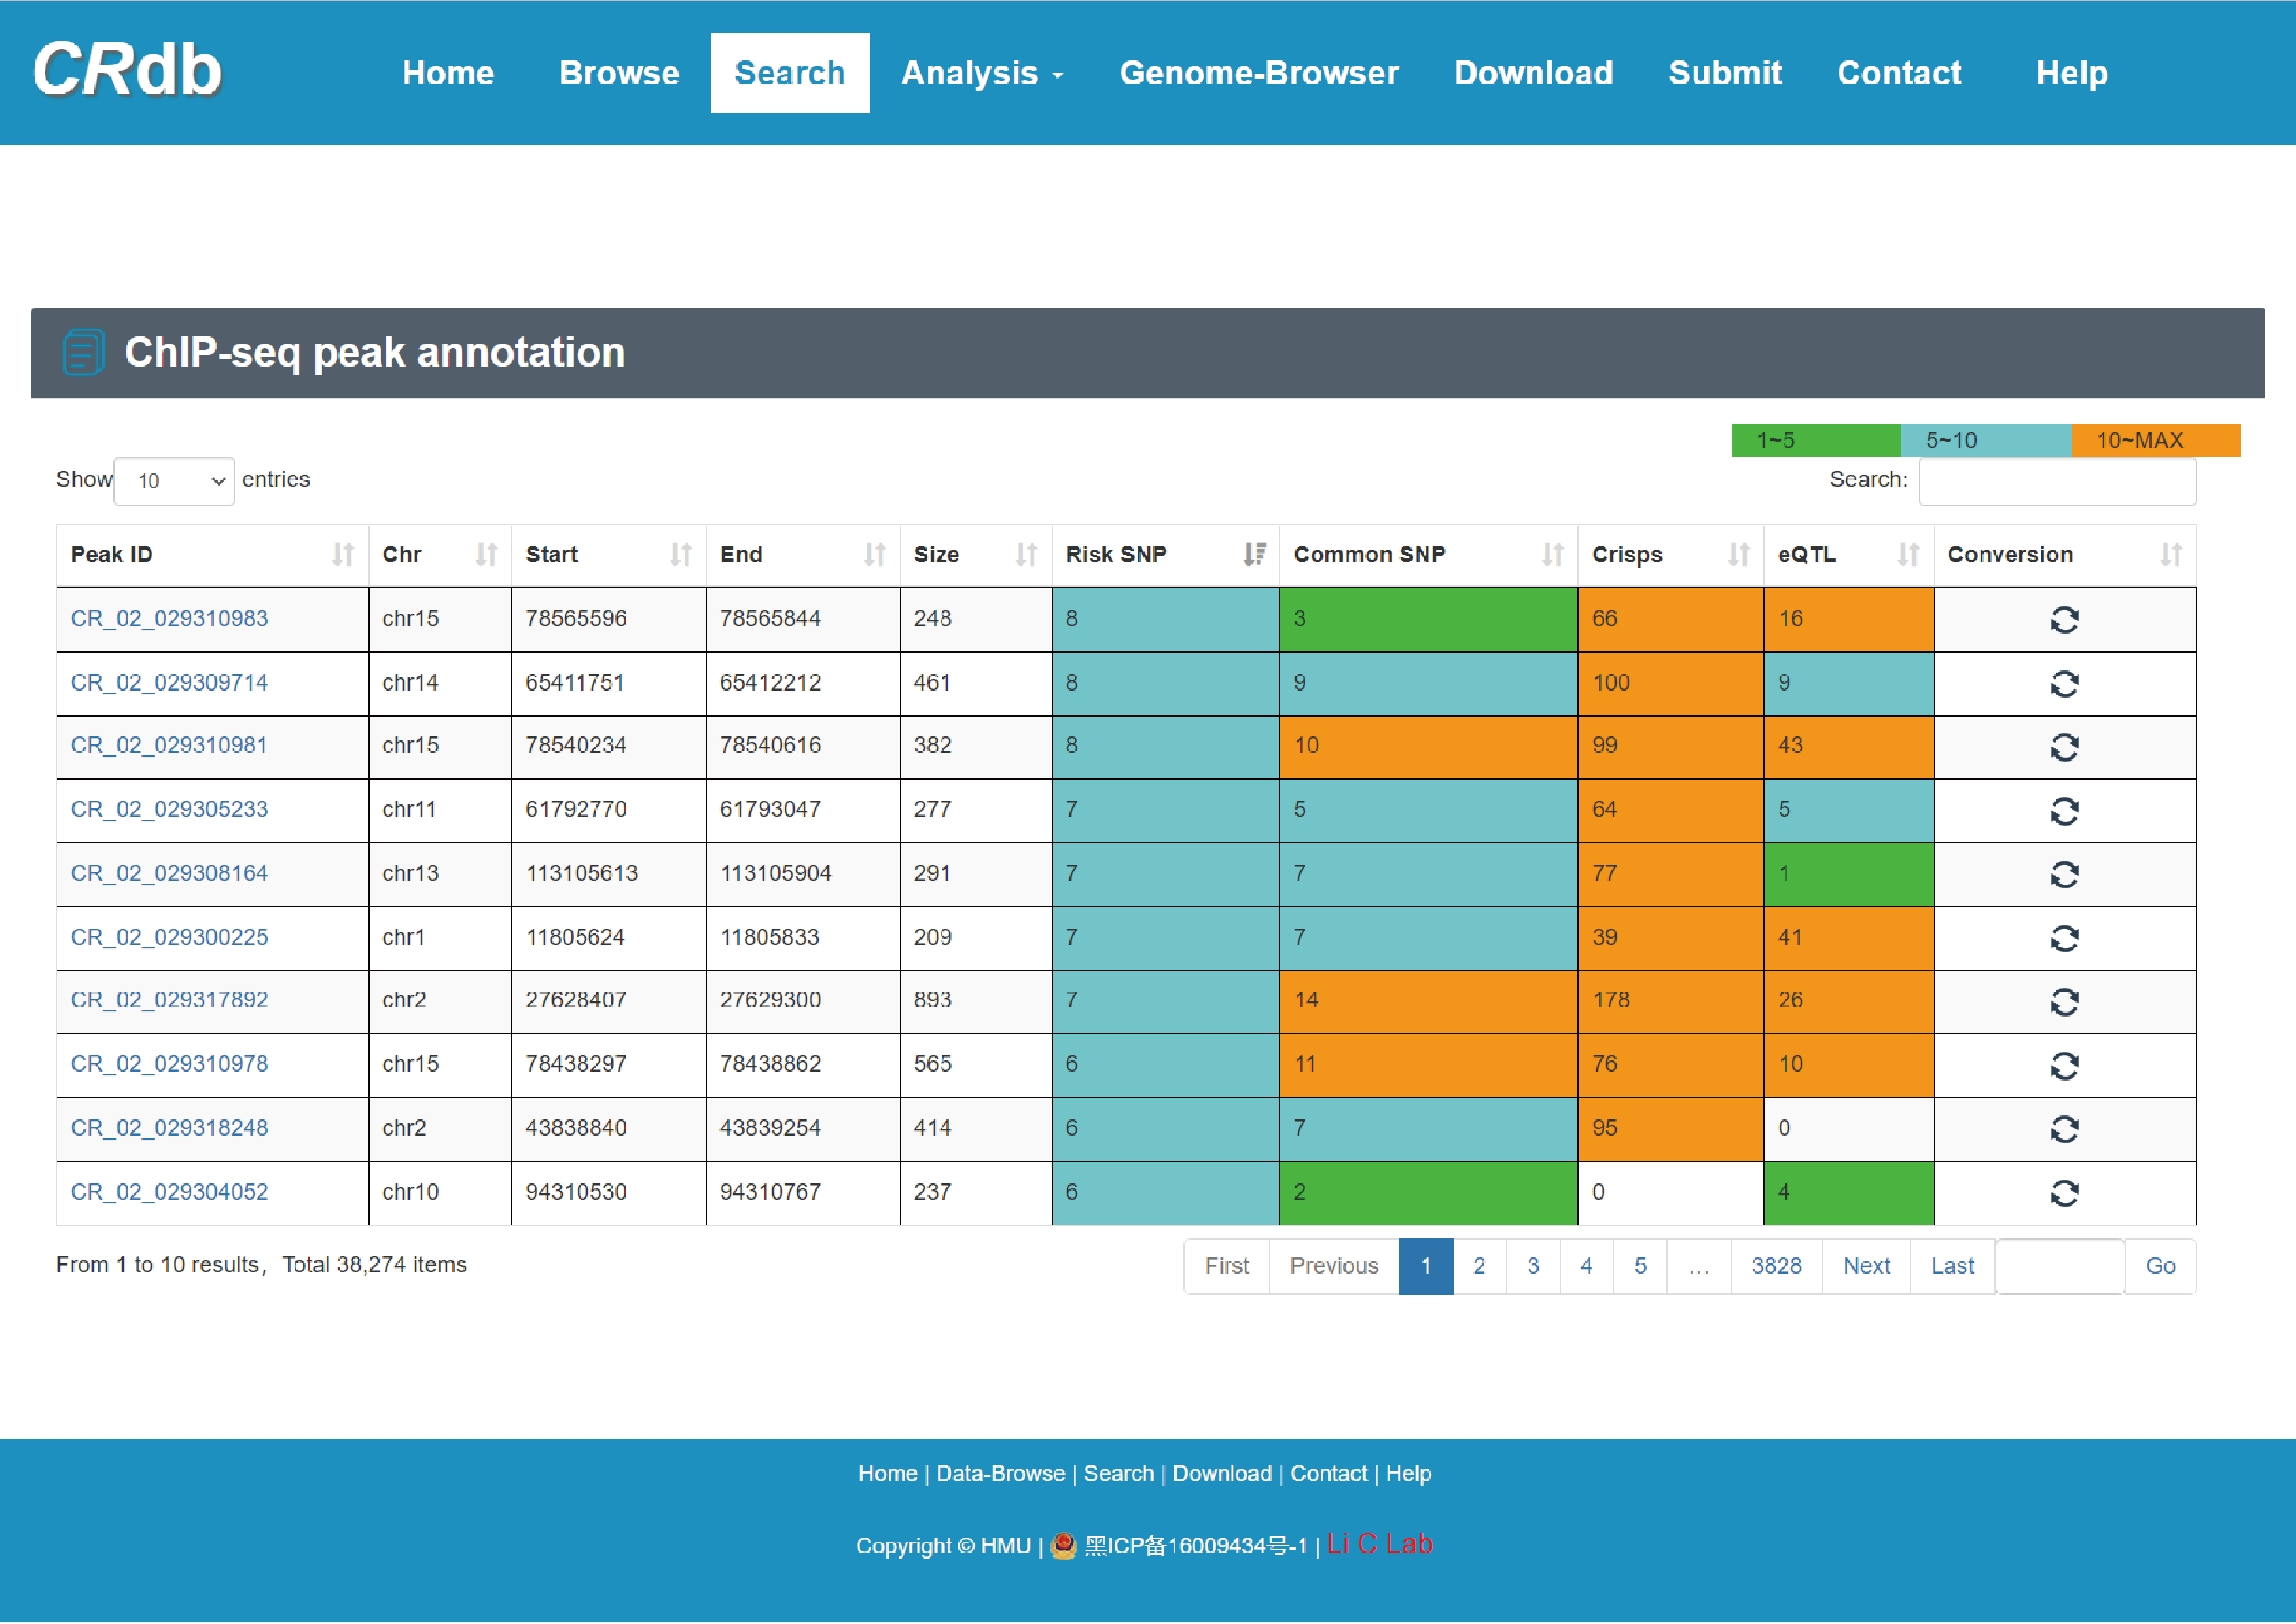Open Submit page
This screenshot has width=2296, height=1624.
1725,73
